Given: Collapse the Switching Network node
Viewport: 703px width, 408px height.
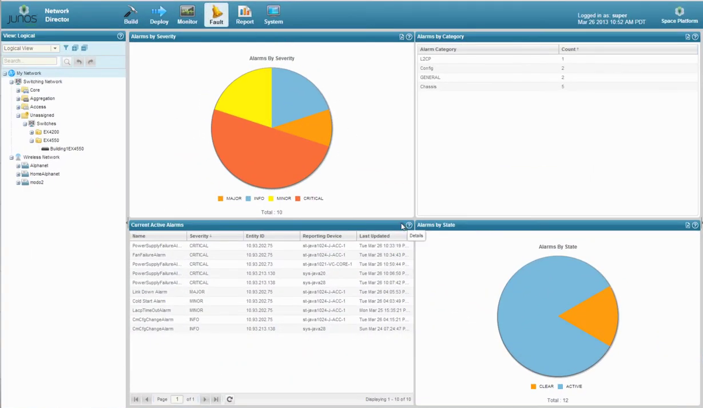Looking at the screenshot, I should [x=11, y=82].
